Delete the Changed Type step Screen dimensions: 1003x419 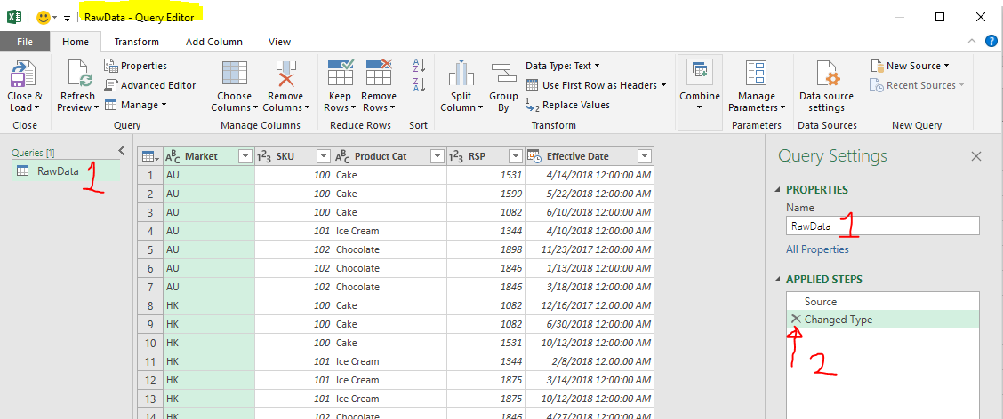[x=796, y=320]
